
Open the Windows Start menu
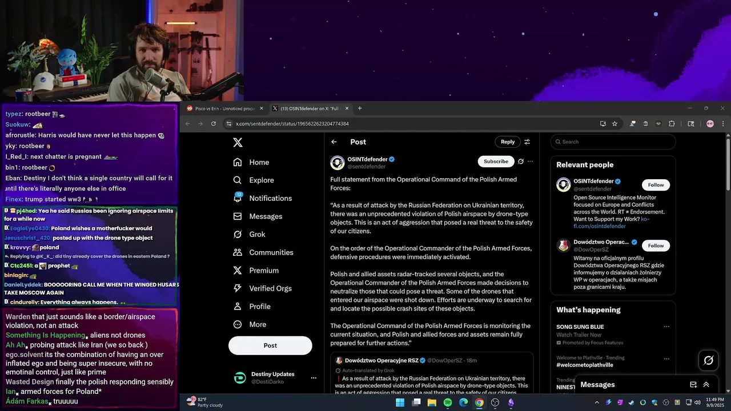400,402
